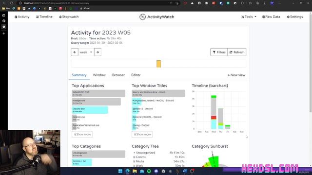312x175 pixels.
Task: Click the Refresh button
Action: click(237, 52)
